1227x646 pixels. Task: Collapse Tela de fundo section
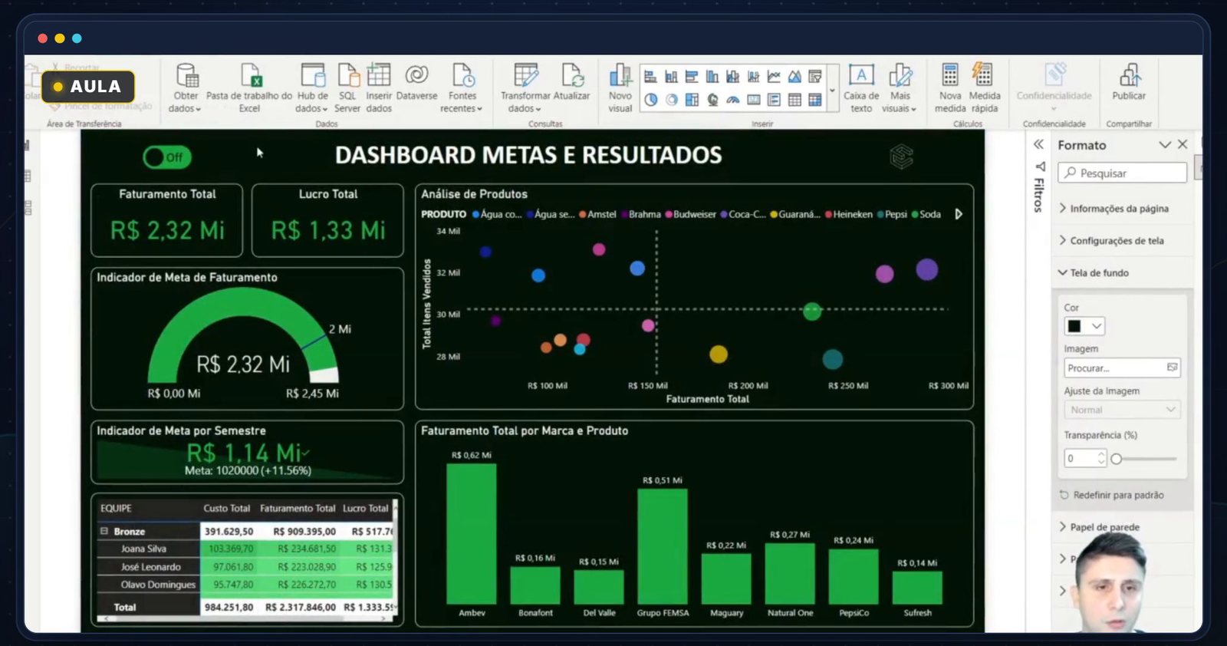pos(1094,273)
